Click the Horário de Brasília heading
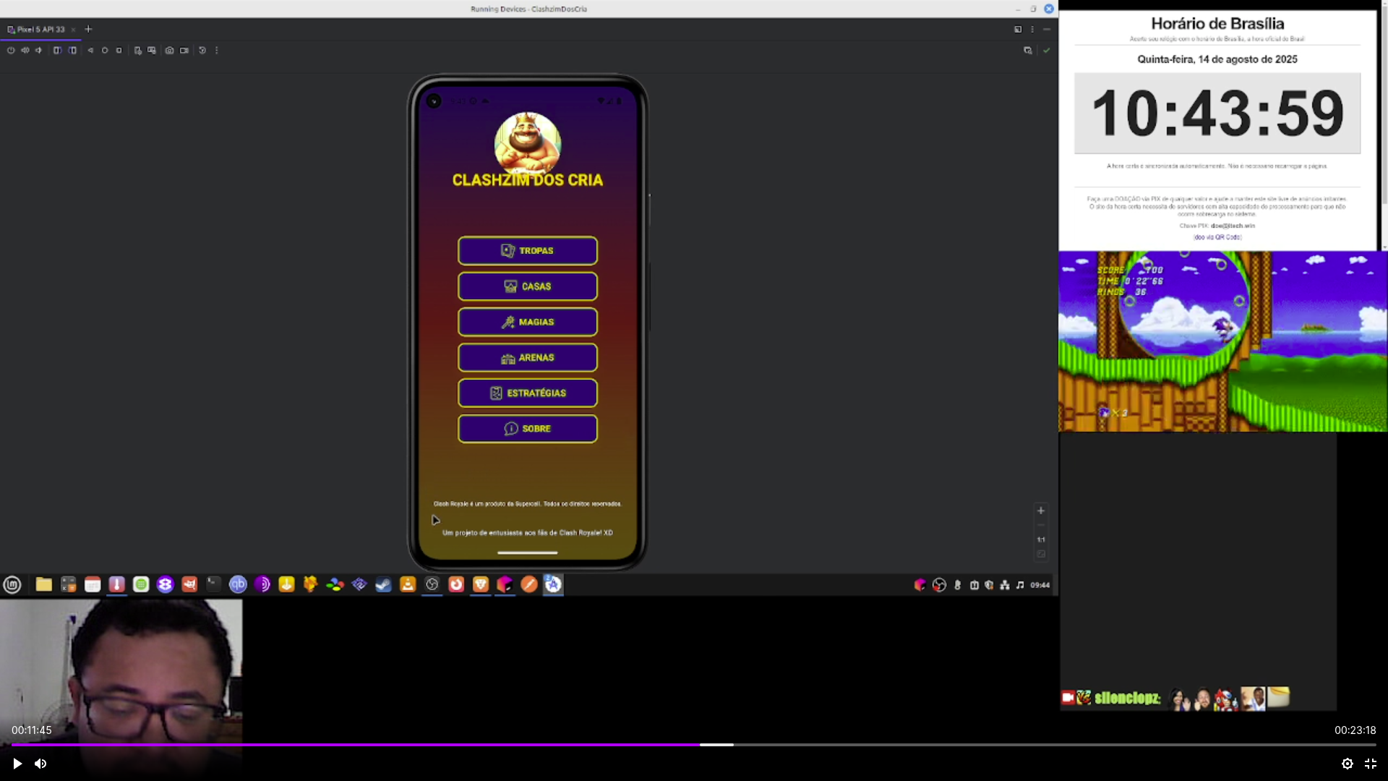 click(x=1217, y=24)
